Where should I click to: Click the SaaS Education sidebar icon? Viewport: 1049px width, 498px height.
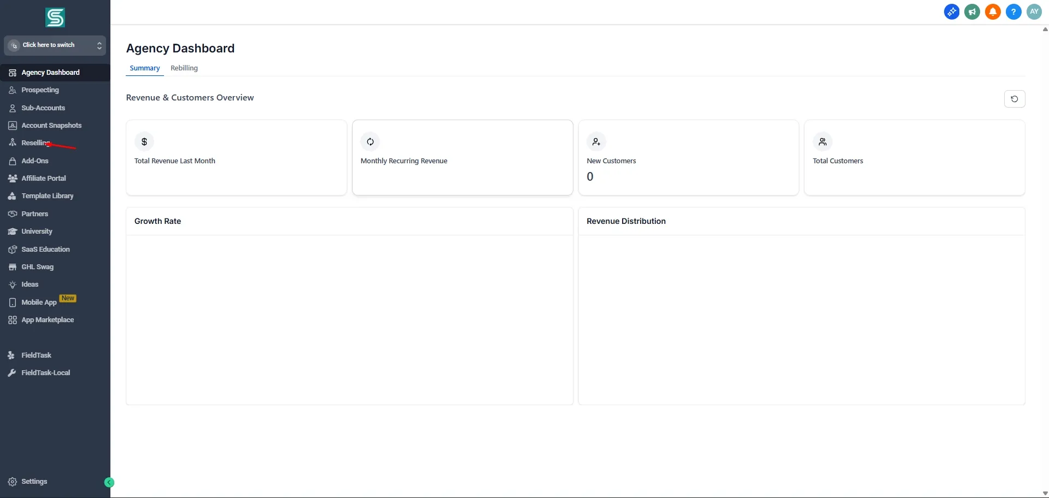(x=13, y=250)
